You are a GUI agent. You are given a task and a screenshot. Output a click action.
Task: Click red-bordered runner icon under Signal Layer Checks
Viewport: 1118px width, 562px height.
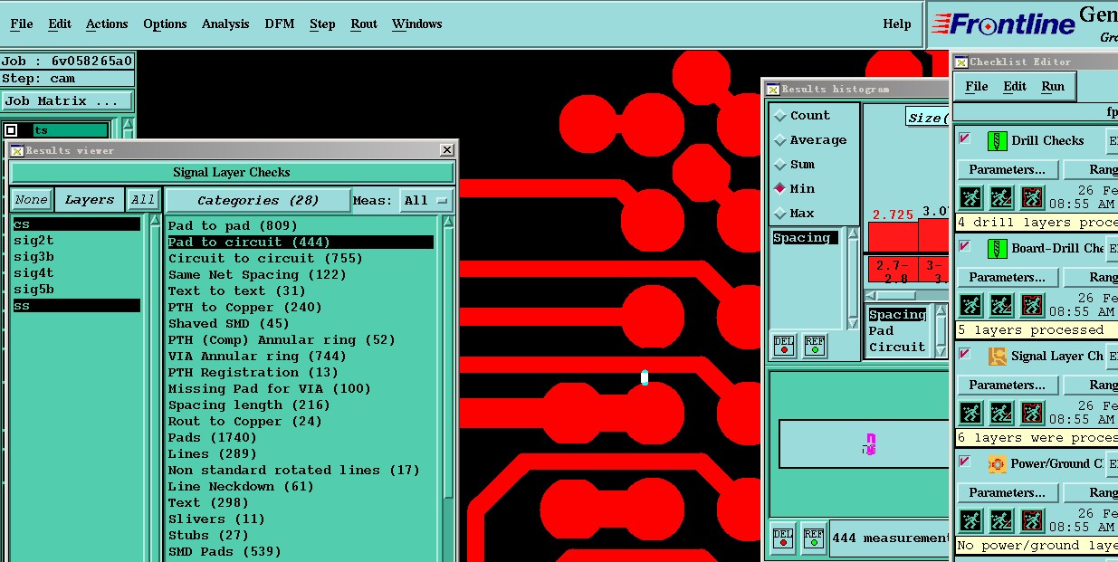click(1032, 413)
